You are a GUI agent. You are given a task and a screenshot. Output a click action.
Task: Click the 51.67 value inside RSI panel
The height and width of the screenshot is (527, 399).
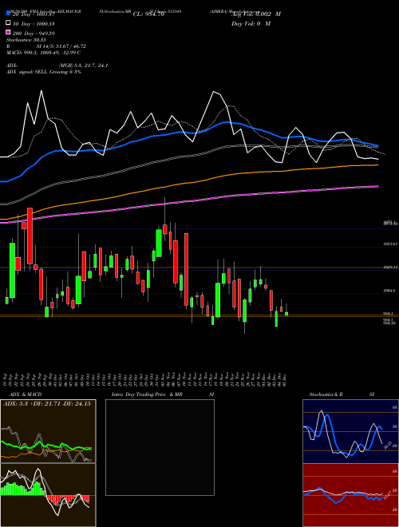(387, 495)
